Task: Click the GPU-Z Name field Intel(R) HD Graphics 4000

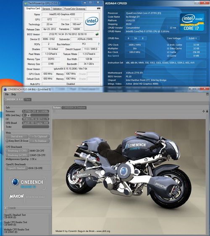Action: [62, 14]
